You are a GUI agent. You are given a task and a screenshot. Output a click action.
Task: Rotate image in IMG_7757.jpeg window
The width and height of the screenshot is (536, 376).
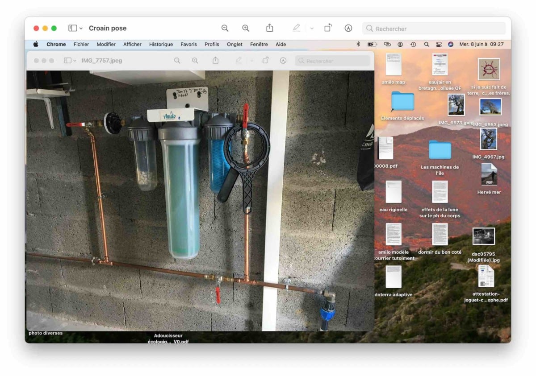(266, 60)
